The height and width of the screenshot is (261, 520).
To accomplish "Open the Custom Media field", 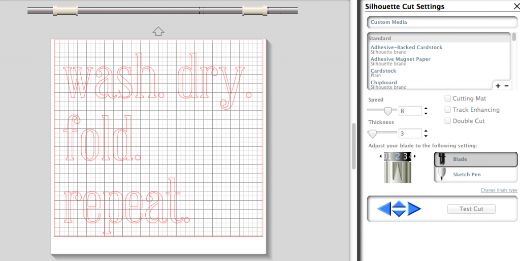I will coord(442,22).
